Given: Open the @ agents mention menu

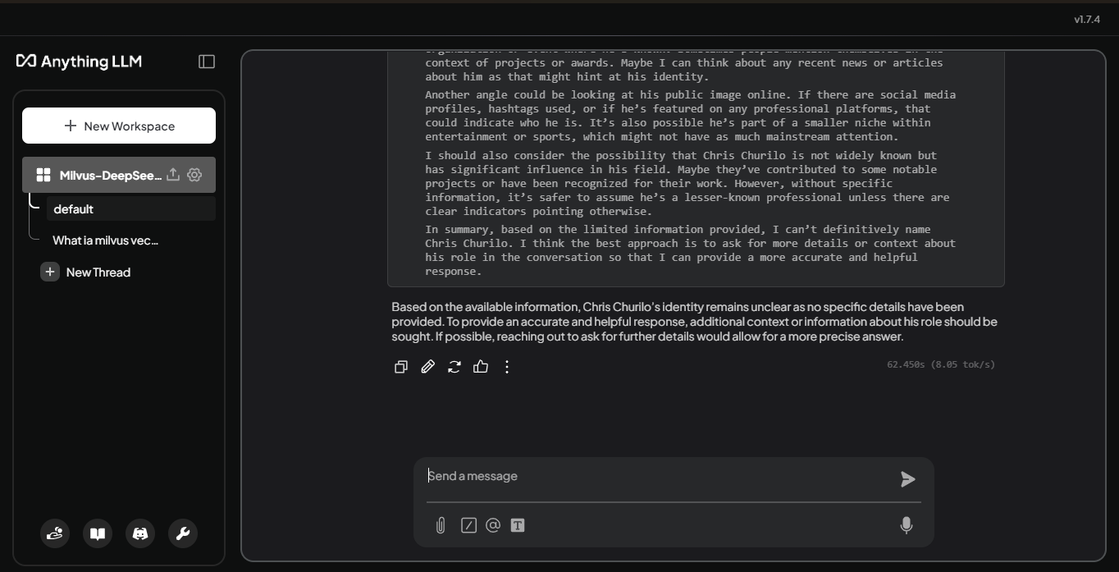Looking at the screenshot, I should coord(493,525).
